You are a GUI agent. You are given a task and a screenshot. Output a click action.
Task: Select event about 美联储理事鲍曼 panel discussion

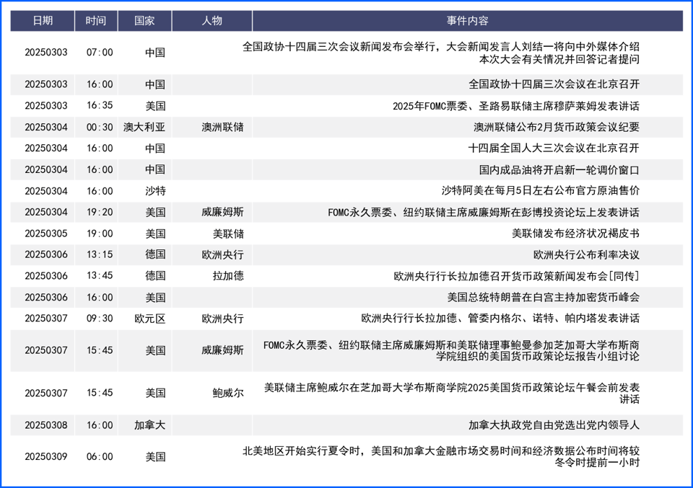(x=451, y=351)
